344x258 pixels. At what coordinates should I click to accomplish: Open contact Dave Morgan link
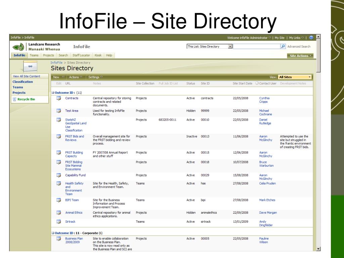(268, 213)
